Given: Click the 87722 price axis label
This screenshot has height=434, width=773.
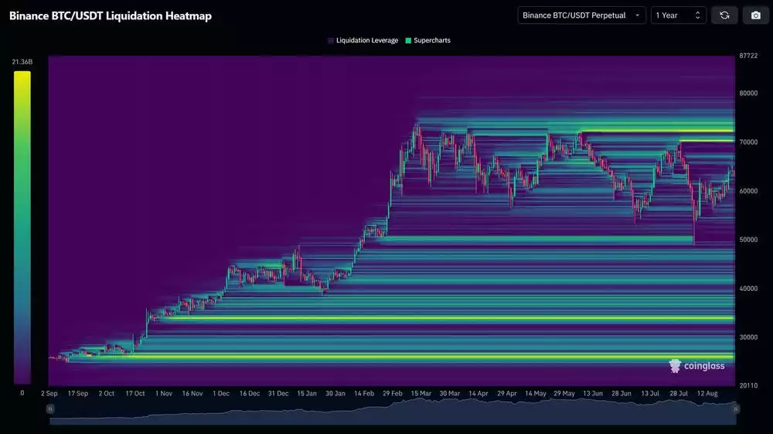Looking at the screenshot, I should (x=748, y=56).
